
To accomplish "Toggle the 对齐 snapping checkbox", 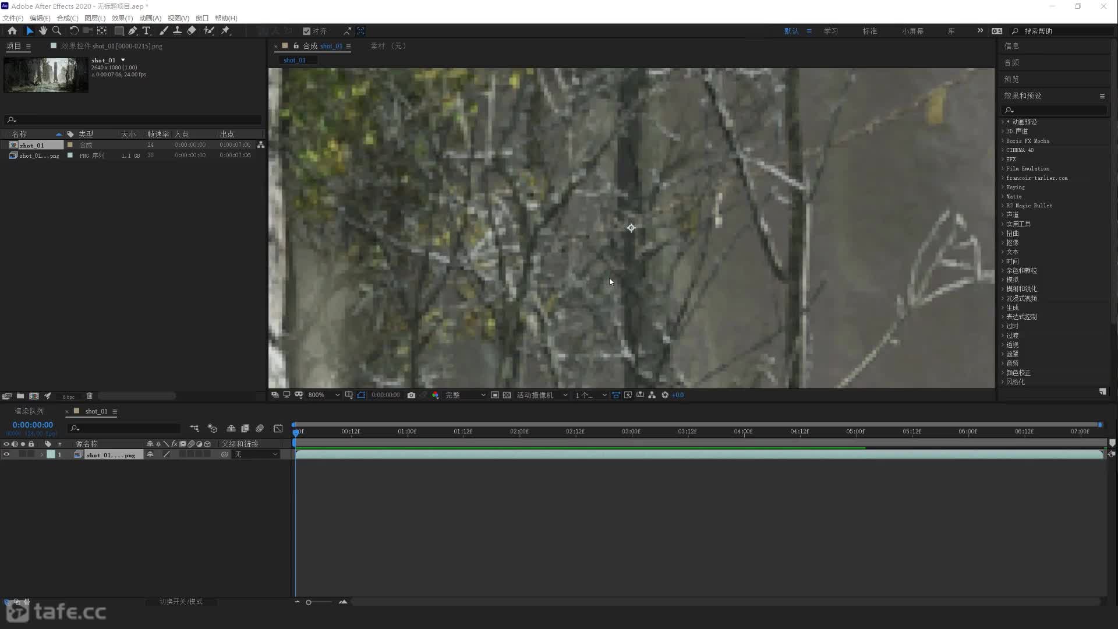I will coord(306,31).
